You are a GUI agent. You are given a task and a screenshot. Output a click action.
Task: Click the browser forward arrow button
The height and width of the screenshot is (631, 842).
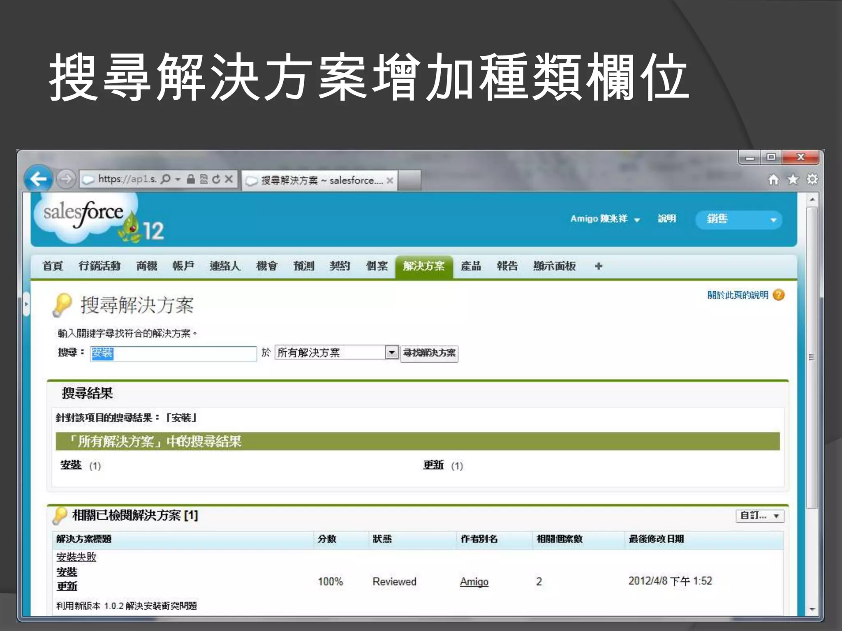pos(66,179)
